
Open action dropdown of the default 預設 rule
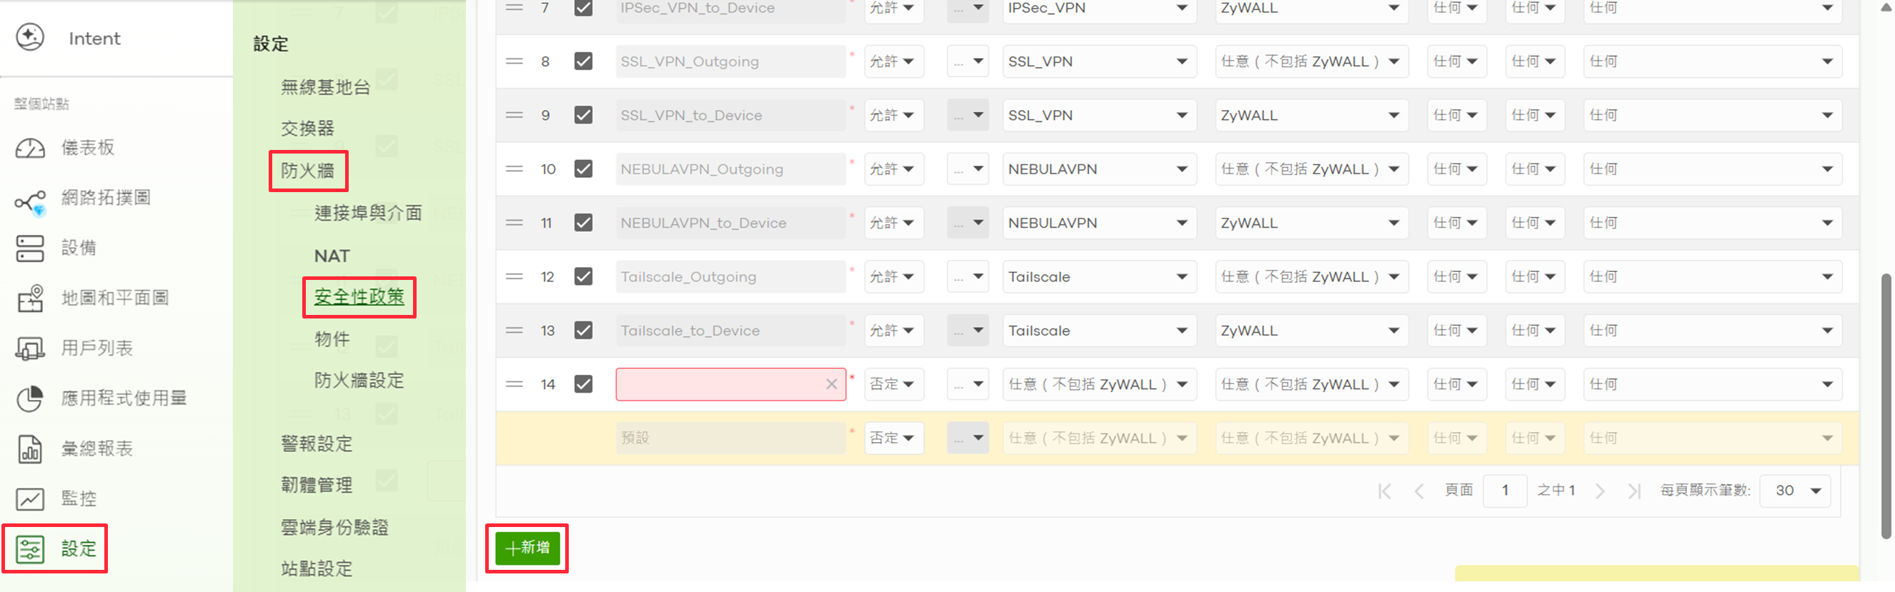pyautogui.click(x=893, y=438)
